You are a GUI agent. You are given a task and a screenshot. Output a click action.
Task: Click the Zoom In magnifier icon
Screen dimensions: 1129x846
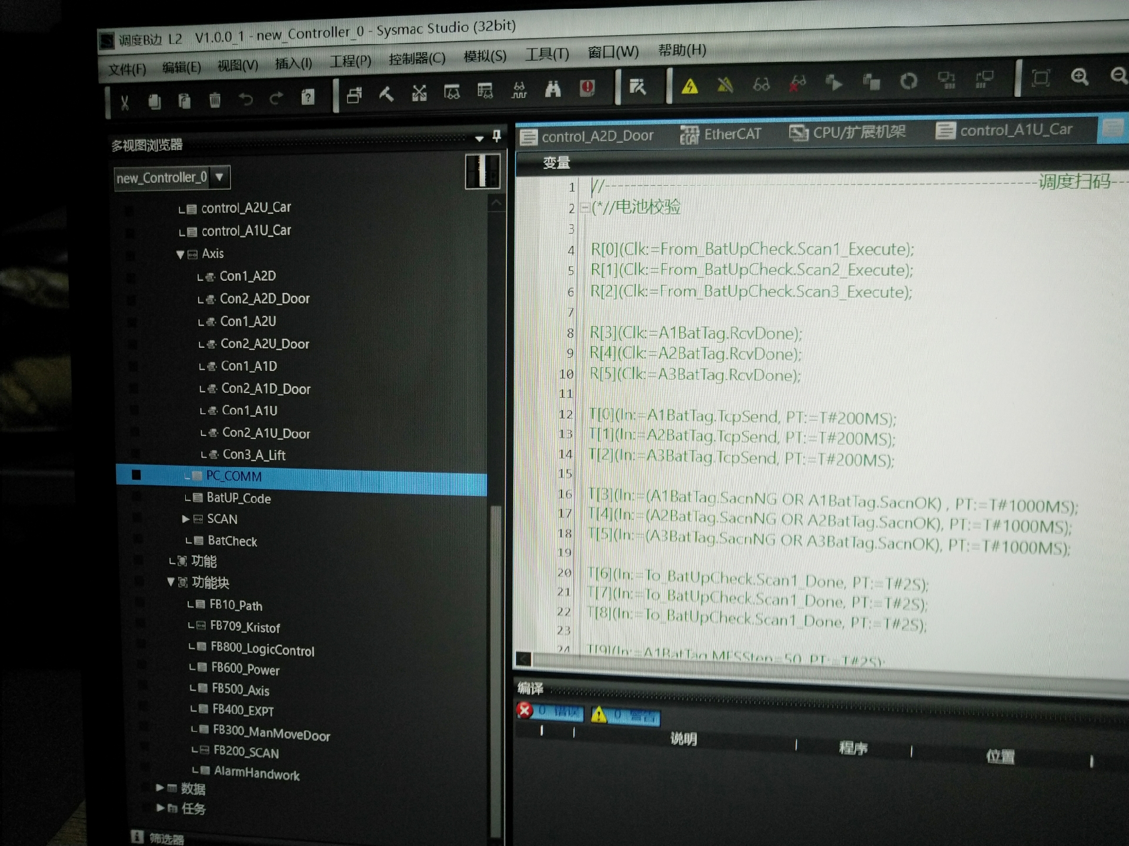1080,77
